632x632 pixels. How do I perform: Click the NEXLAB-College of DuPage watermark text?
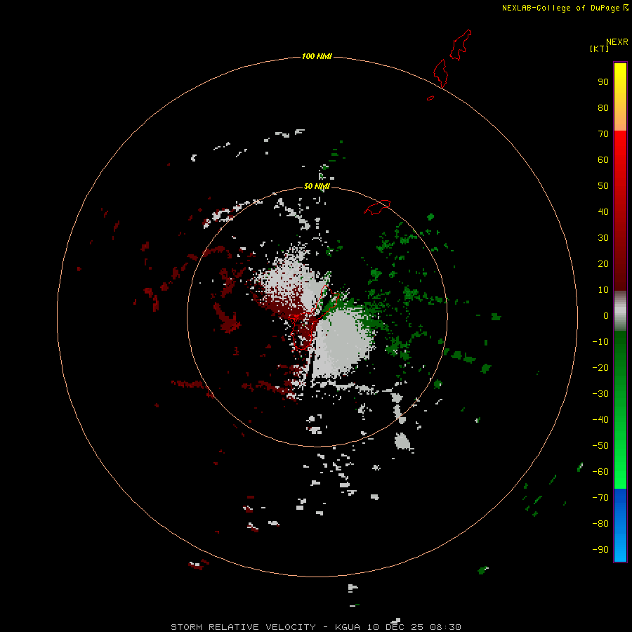point(565,8)
